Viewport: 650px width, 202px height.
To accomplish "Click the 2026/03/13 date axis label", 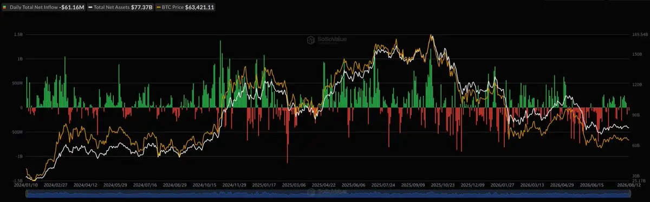I will 531,185.
